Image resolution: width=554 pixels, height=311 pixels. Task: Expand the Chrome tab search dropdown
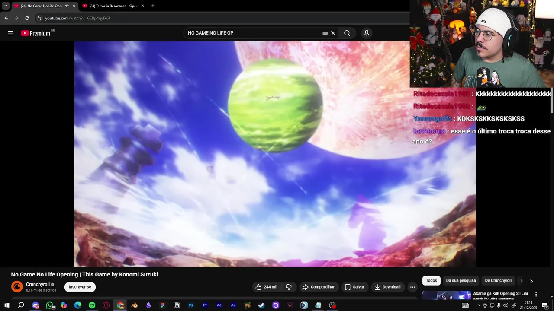pyautogui.click(x=6, y=6)
